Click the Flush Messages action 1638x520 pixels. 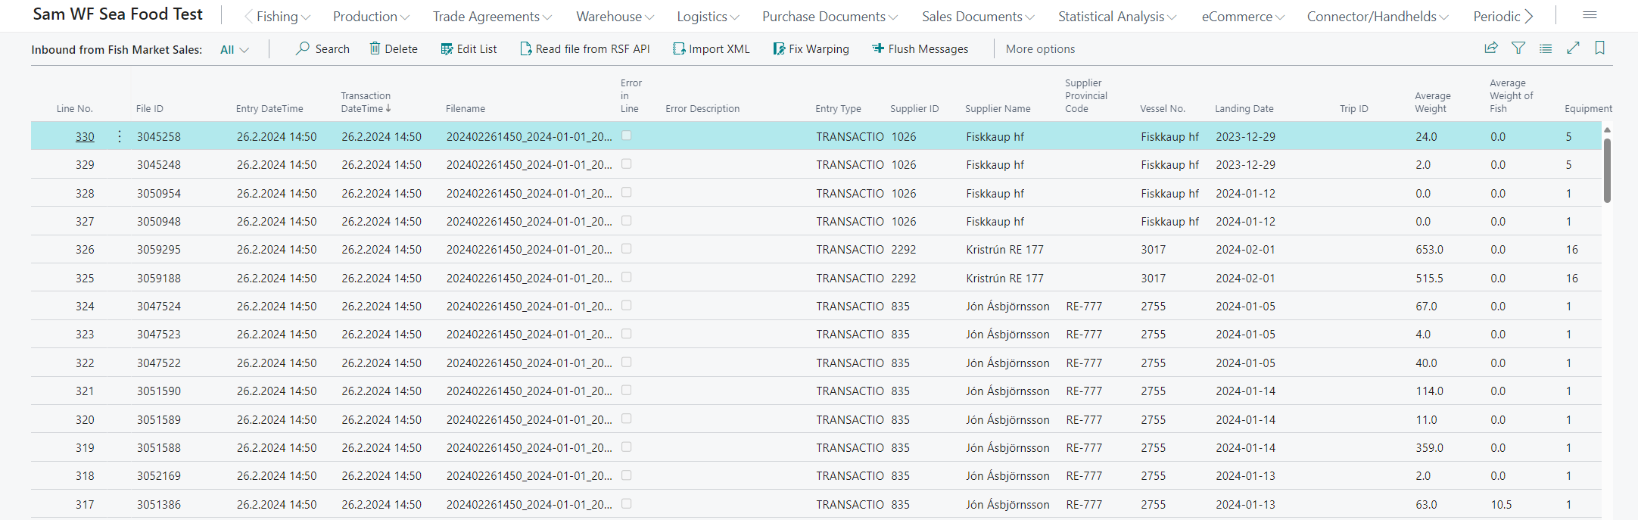920,48
